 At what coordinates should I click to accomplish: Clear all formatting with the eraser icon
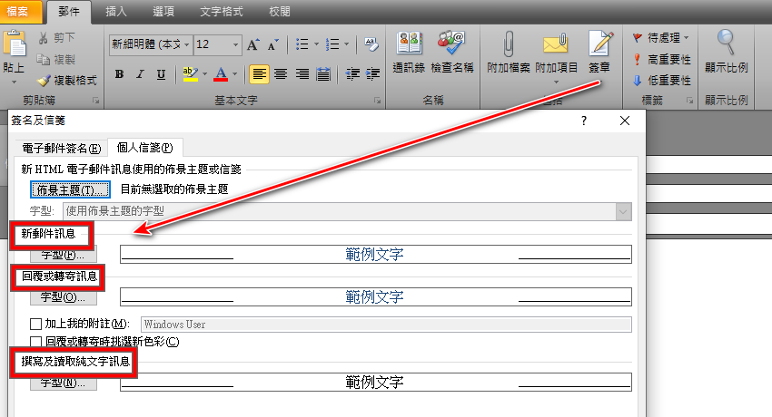(371, 44)
